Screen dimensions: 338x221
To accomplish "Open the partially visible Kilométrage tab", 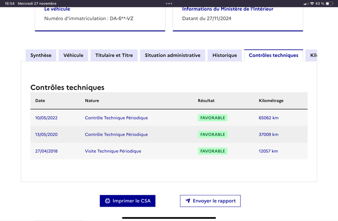I will (x=311, y=56).
